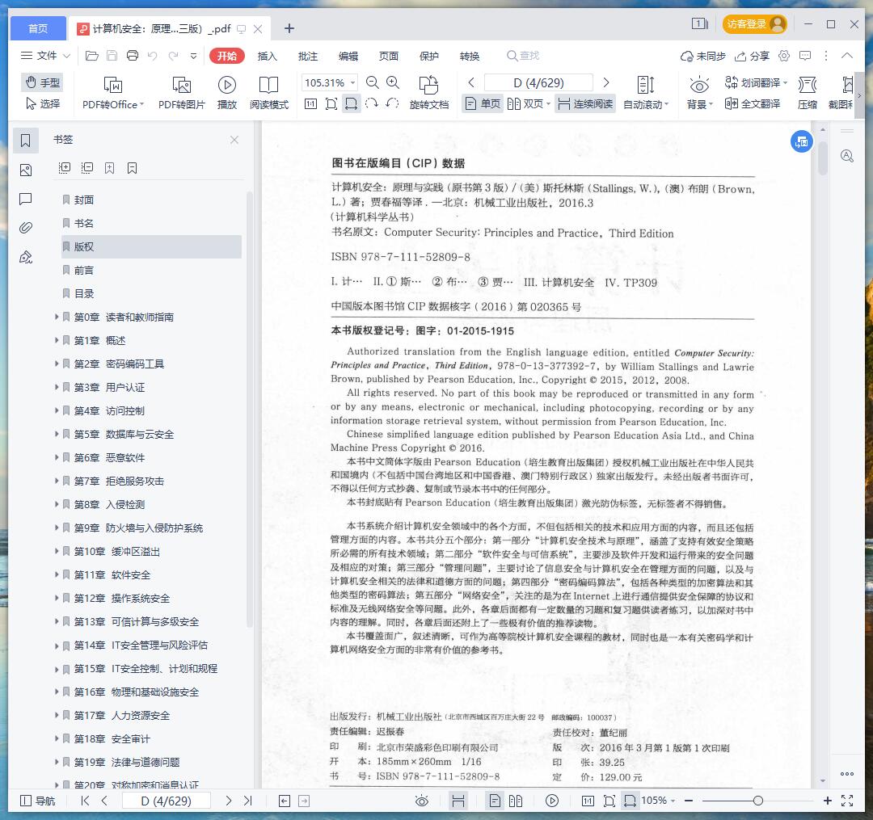This screenshot has height=820, width=873.
Task: Expand 第13章 可信计算与多级安全 bookmark
Action: click(57, 620)
